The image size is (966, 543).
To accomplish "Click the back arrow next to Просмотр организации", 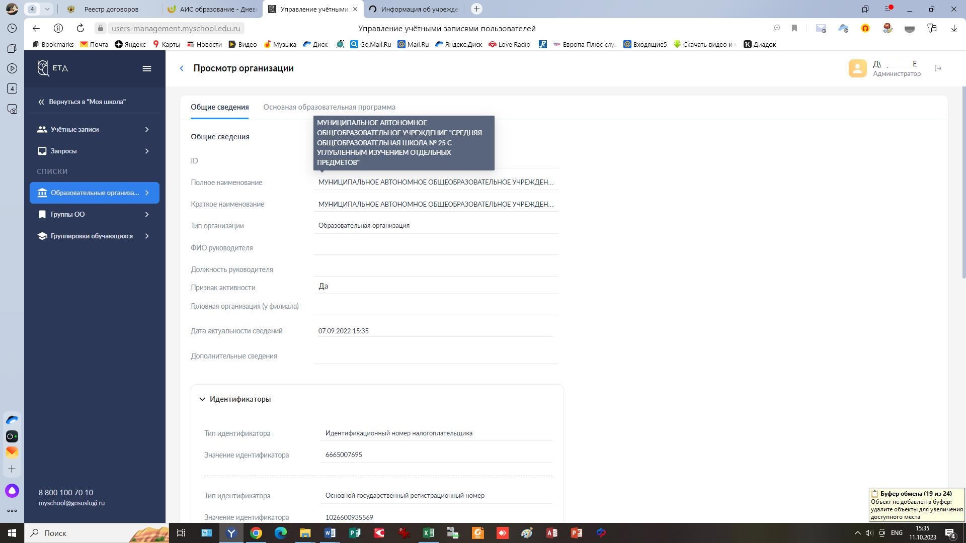I will (182, 68).
